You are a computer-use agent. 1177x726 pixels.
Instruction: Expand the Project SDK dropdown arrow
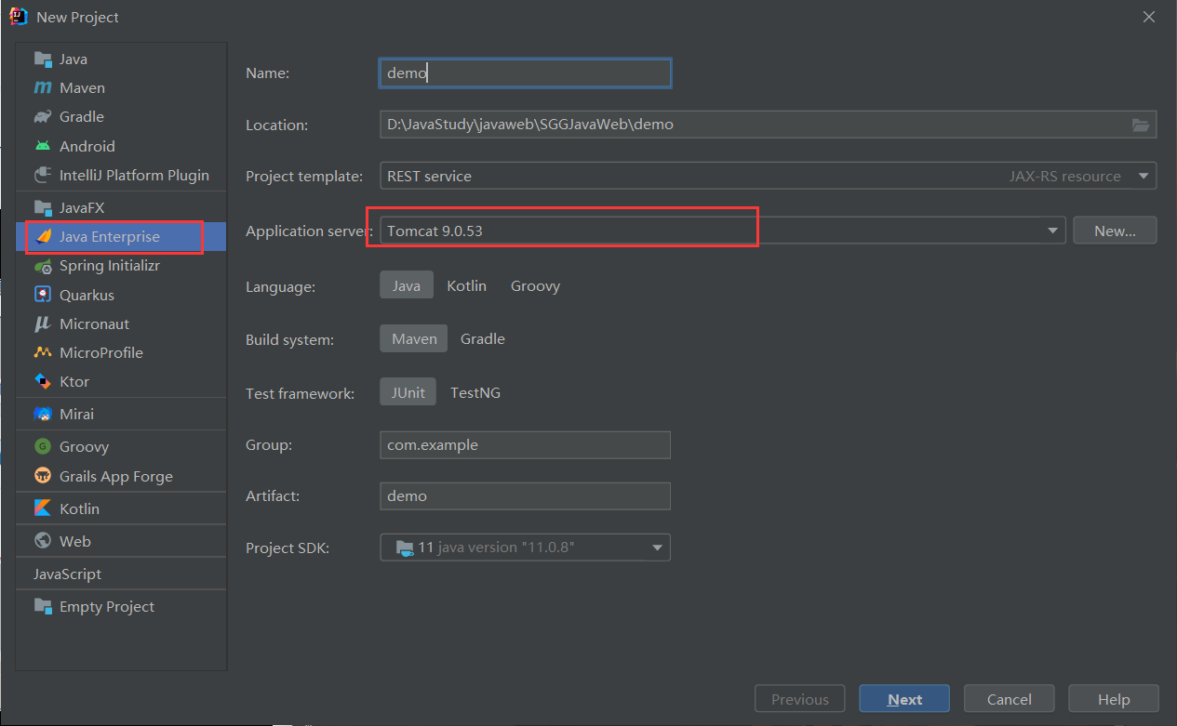657,548
